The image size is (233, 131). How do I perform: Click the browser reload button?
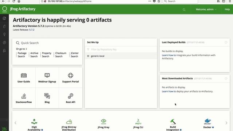(x=14, y=1)
